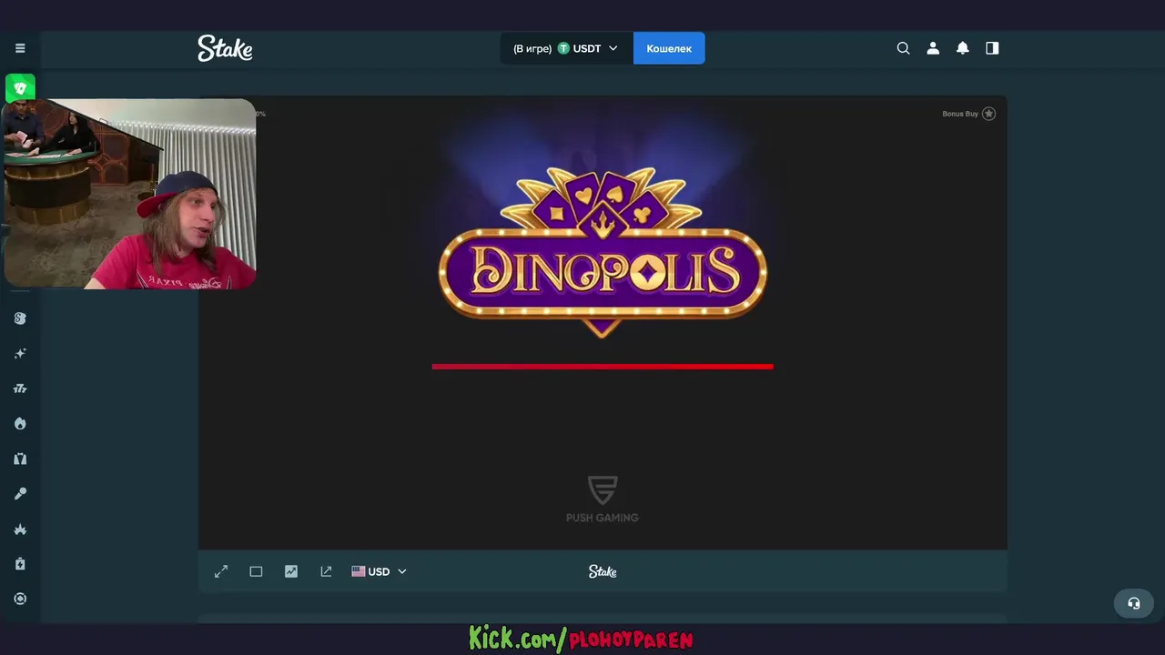Open the USDT balance currency dropdown
The width and height of the screenshot is (1165, 655).
point(565,48)
